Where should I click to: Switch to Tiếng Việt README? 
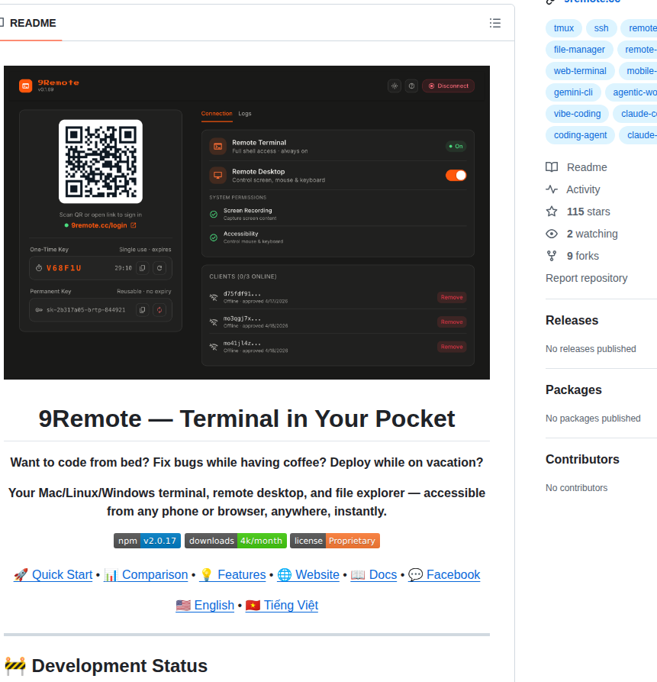[282, 606]
